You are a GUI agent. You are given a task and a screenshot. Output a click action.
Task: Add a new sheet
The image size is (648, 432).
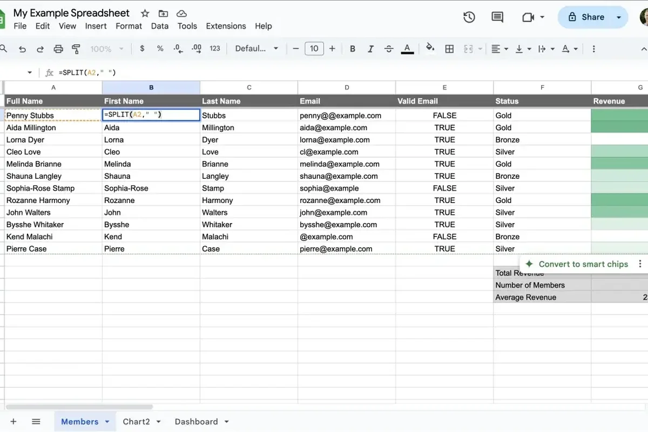click(13, 422)
